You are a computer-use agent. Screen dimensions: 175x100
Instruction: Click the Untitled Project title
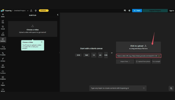point(20,10)
